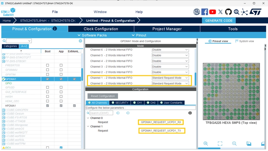The image size is (268, 151).
Task: Switch to Clock Configuration tab
Action: [101, 29]
